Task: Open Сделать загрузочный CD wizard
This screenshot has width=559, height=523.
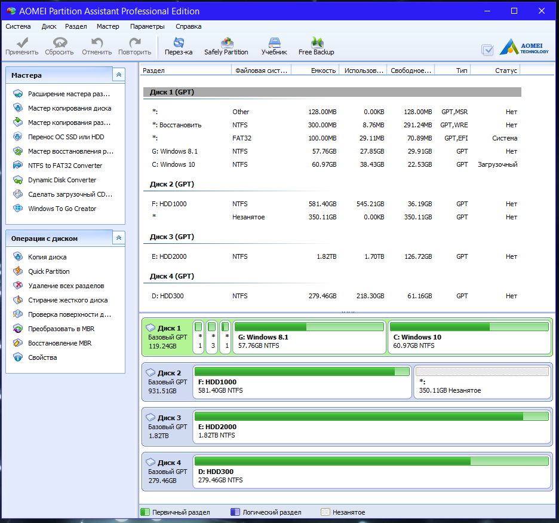Action: click(x=63, y=194)
